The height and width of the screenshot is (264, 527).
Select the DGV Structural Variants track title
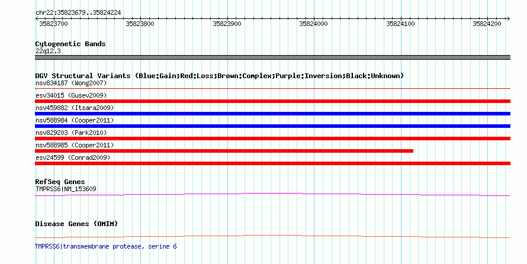pos(220,76)
